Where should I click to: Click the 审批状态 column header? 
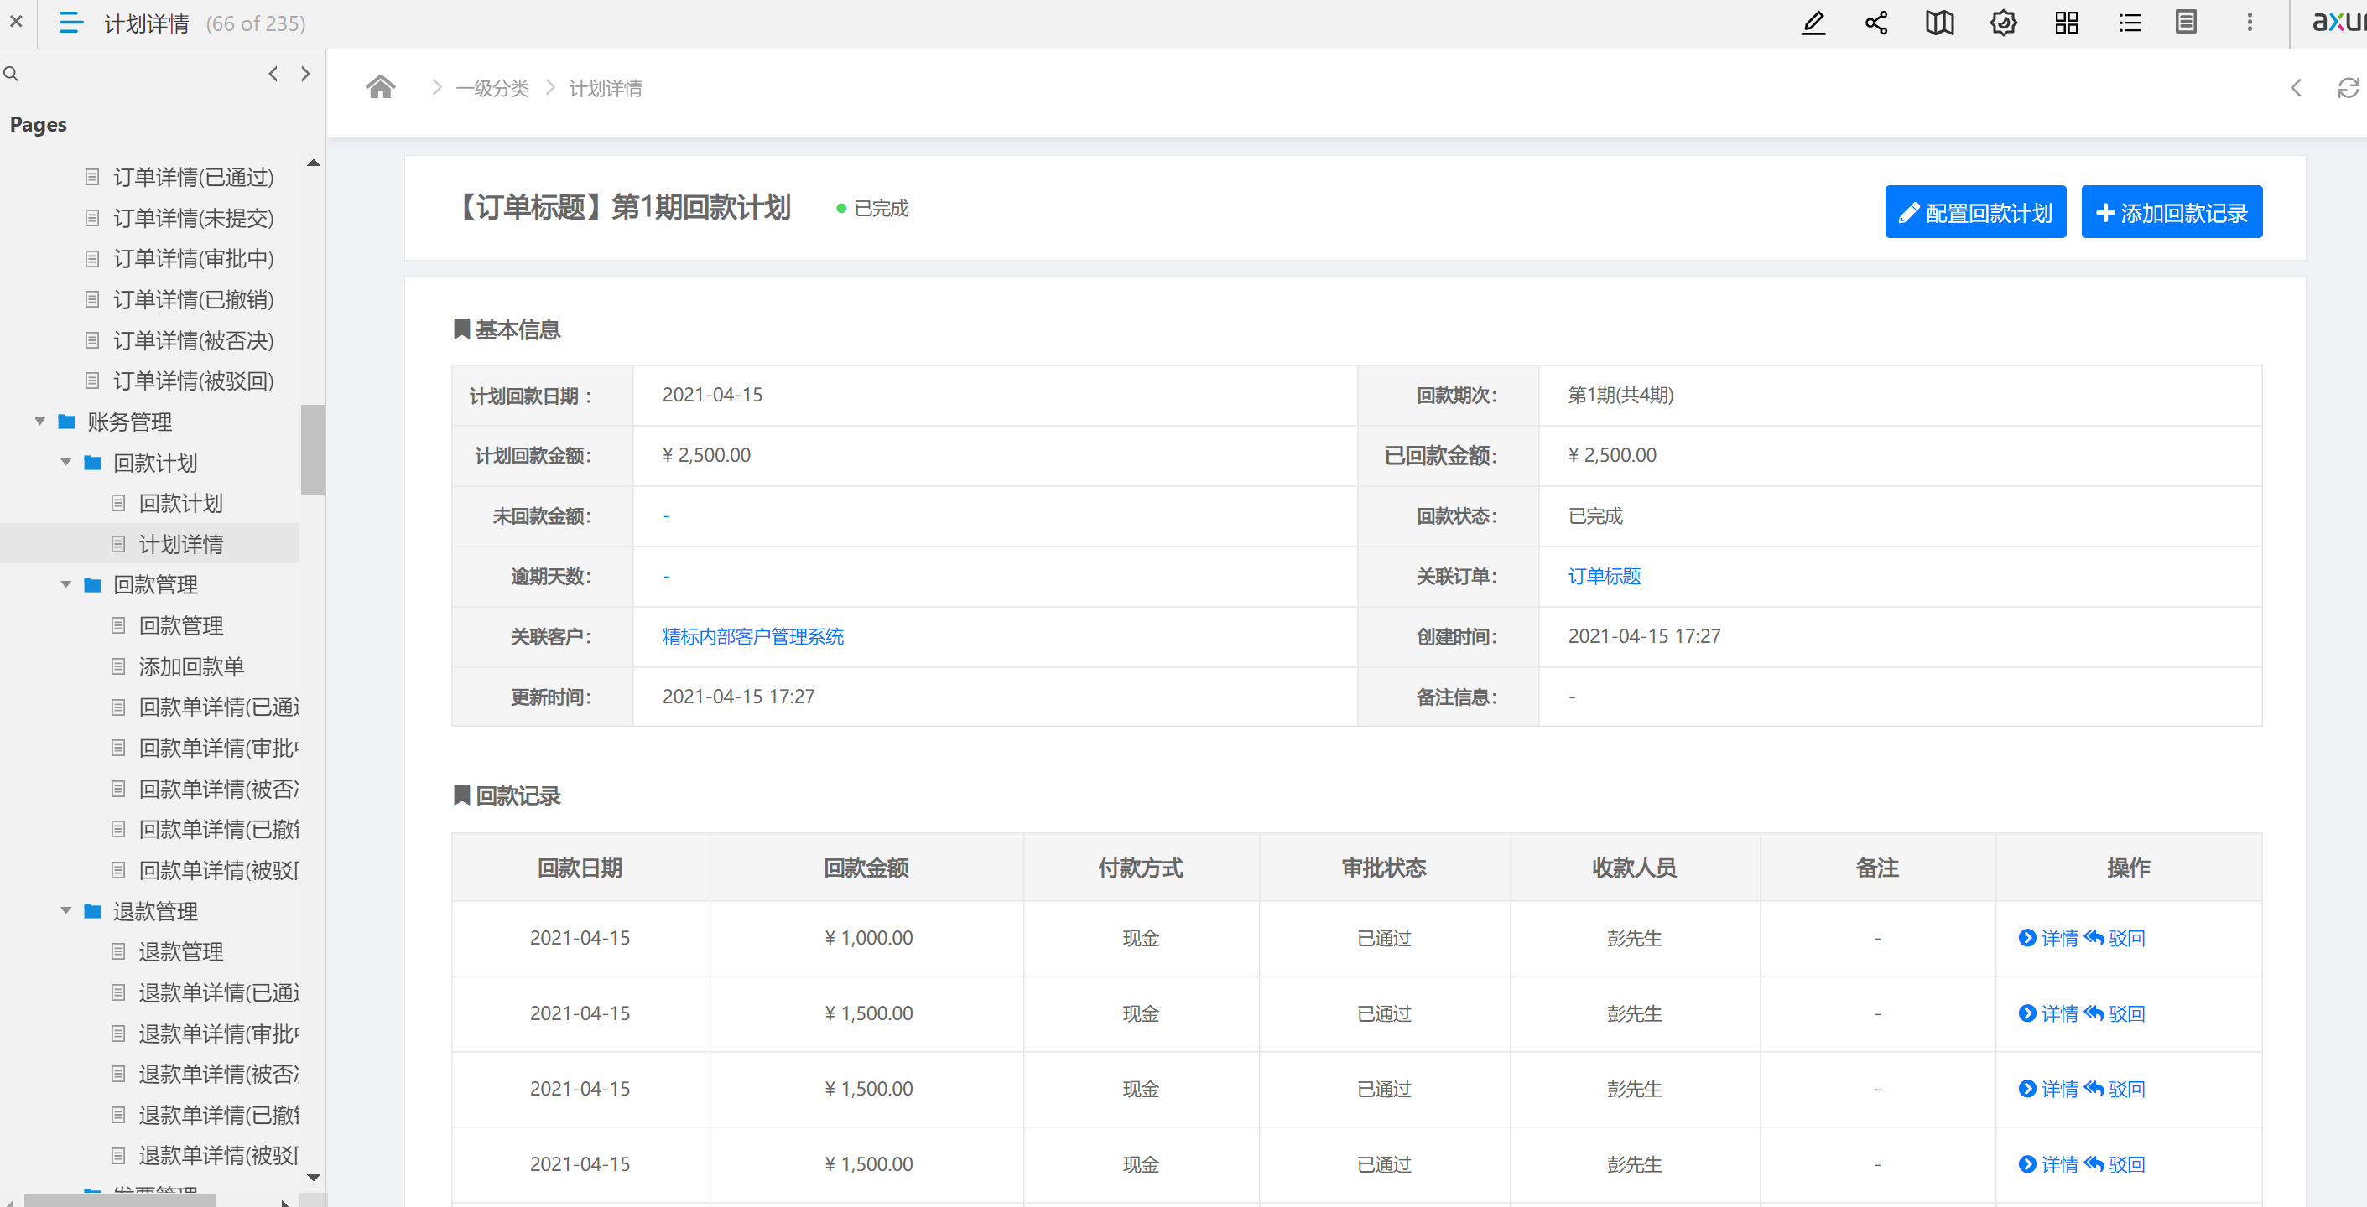pyautogui.click(x=1384, y=868)
